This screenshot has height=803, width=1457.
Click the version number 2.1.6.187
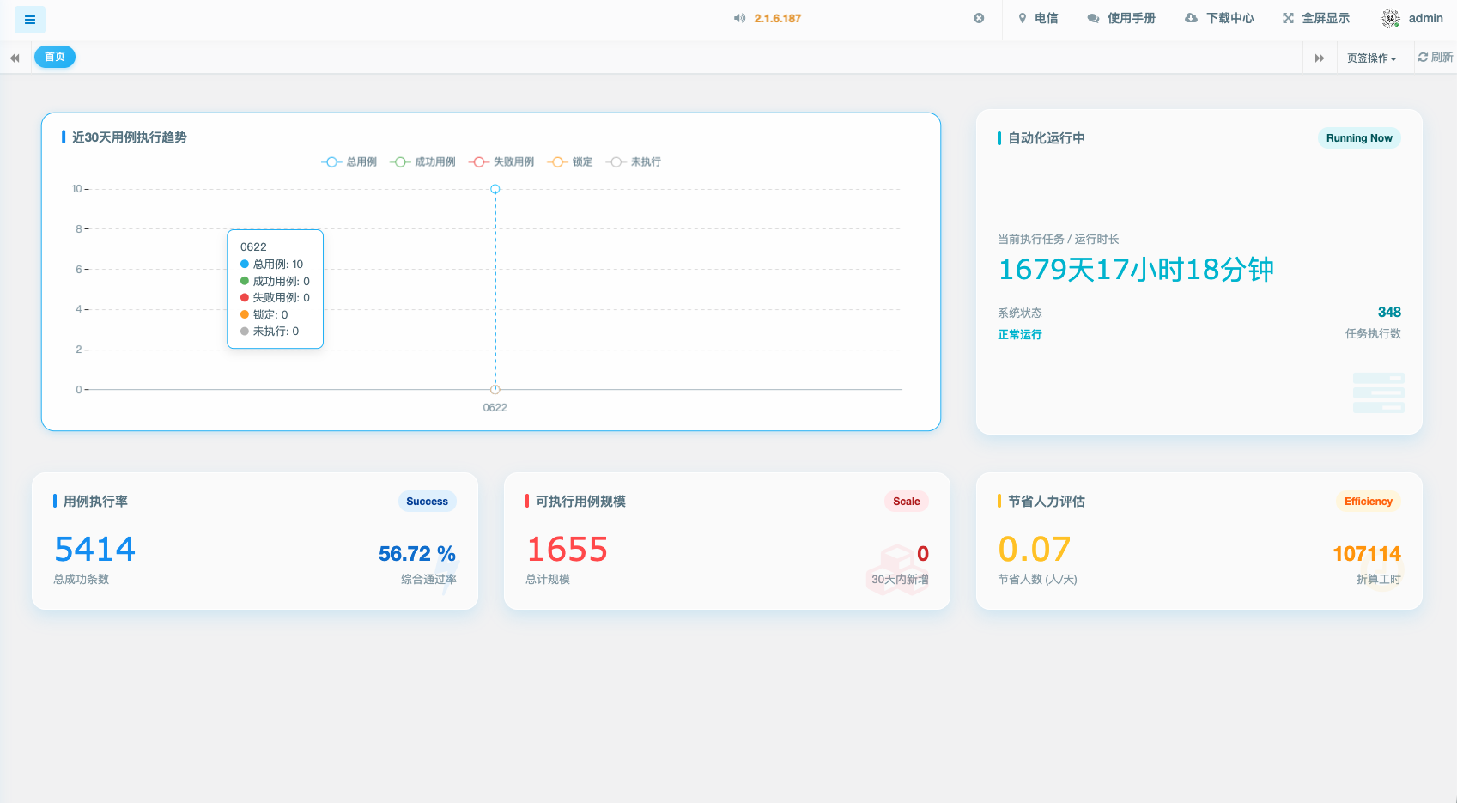[778, 18]
